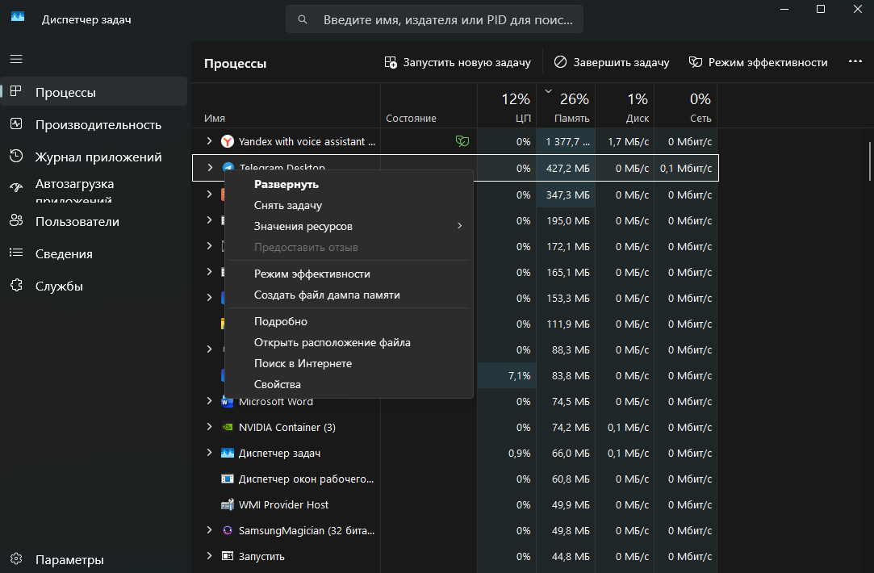Sort by the Память column header
The height and width of the screenshot is (573, 874).
(x=566, y=106)
